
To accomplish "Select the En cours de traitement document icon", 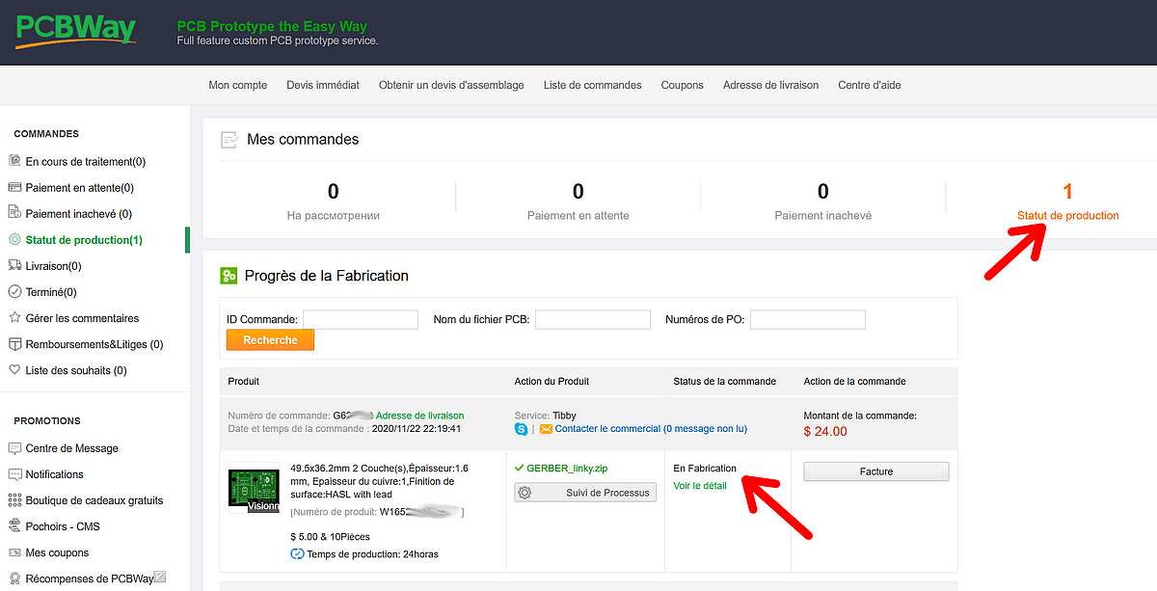I will tap(14, 161).
